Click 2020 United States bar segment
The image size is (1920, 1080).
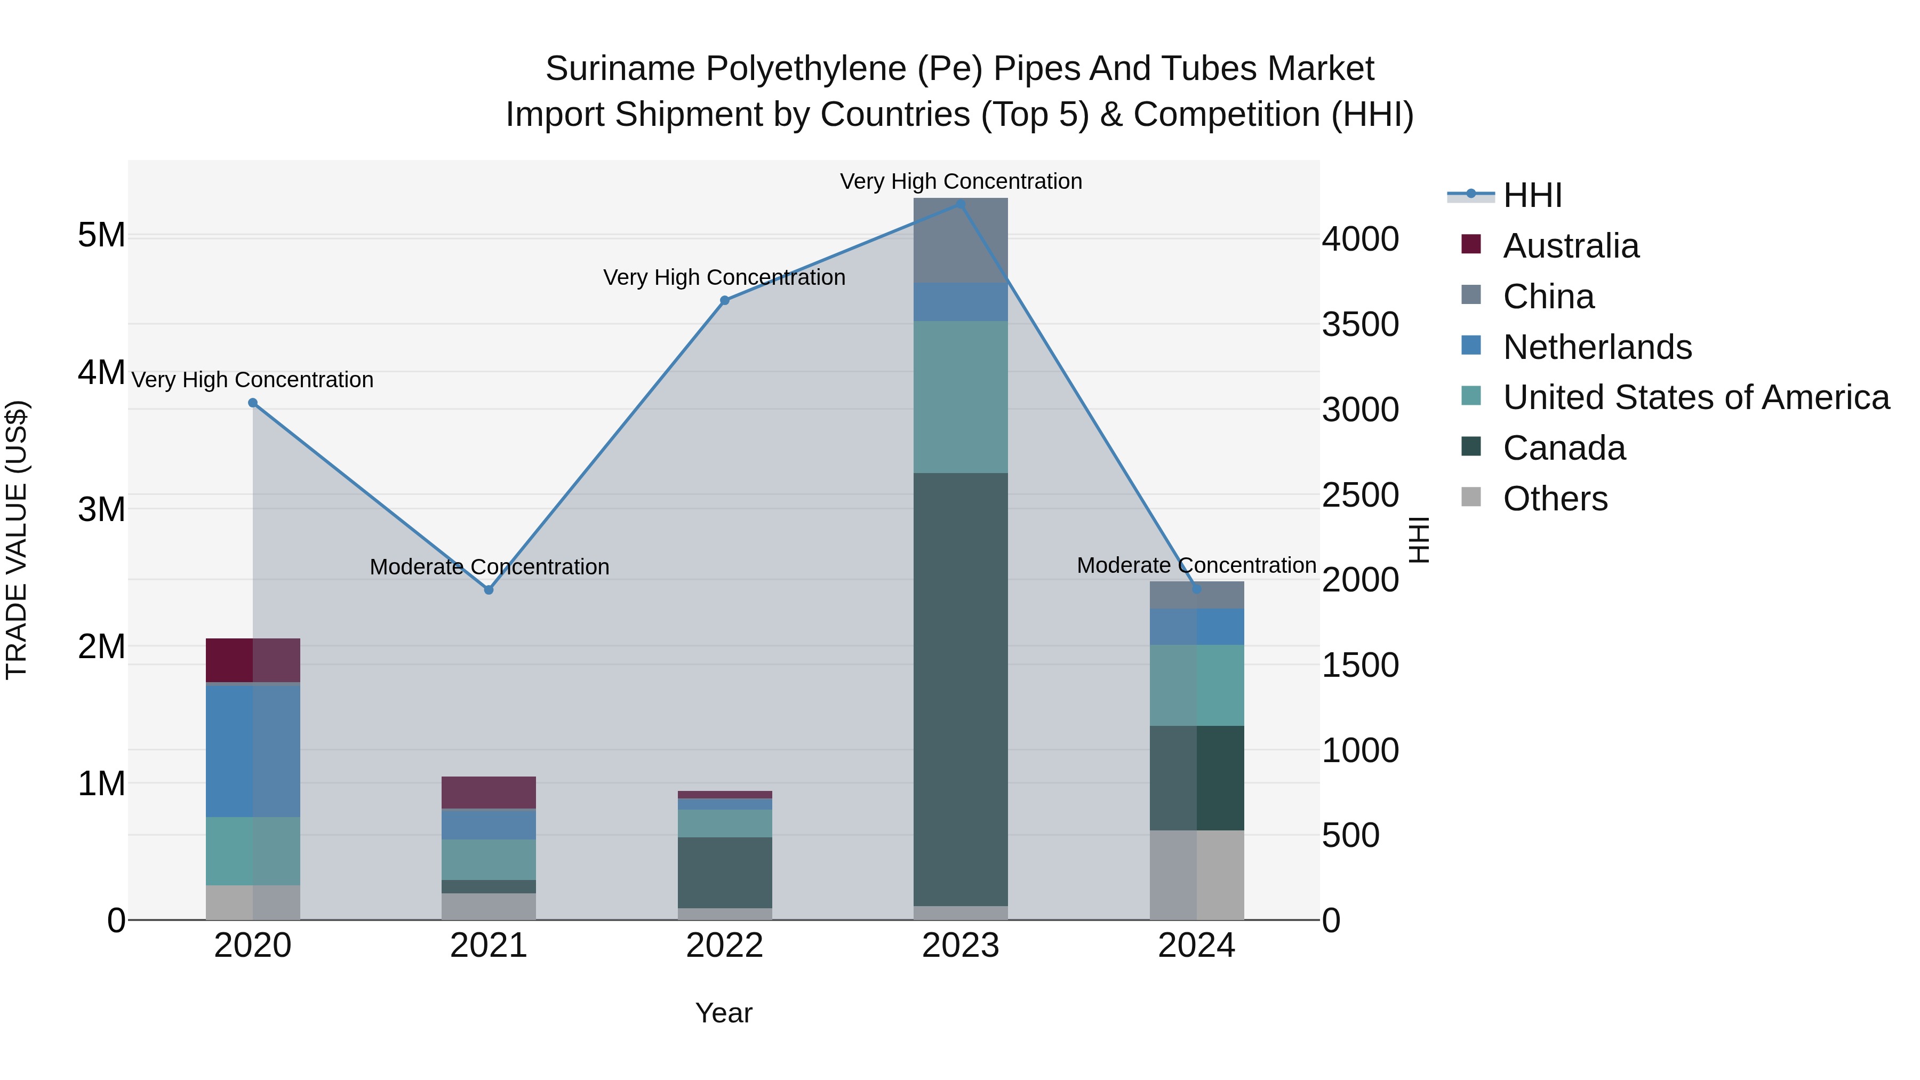[x=253, y=851]
